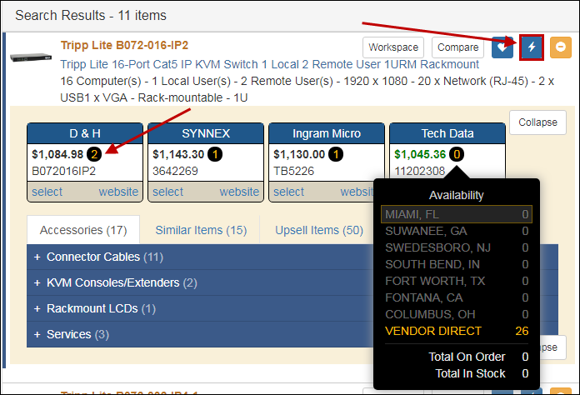This screenshot has width=580, height=395.
Task: Click the SUWANEE, GA availability row
Action: coord(457,231)
